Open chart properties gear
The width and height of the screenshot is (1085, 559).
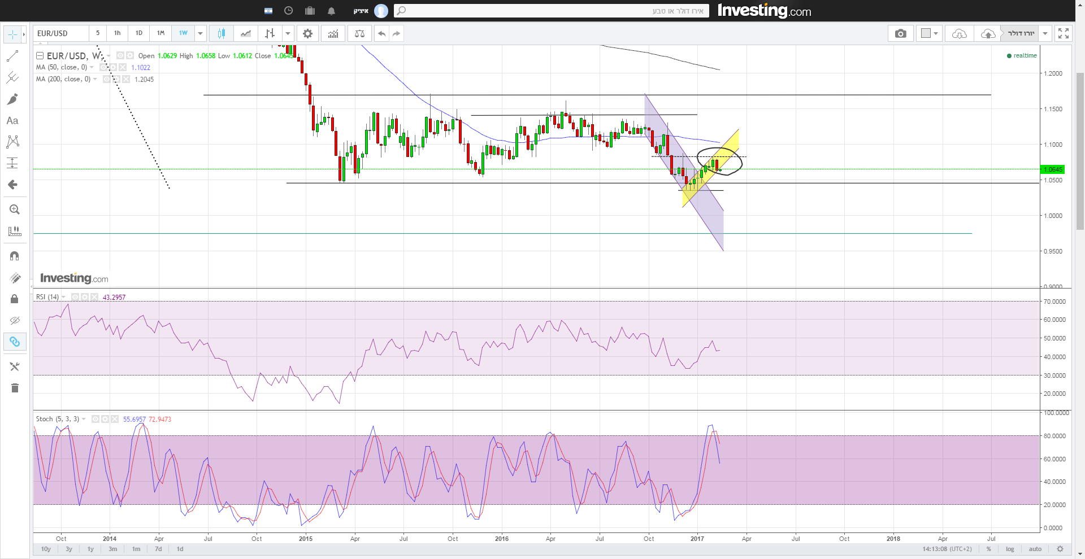click(x=307, y=33)
